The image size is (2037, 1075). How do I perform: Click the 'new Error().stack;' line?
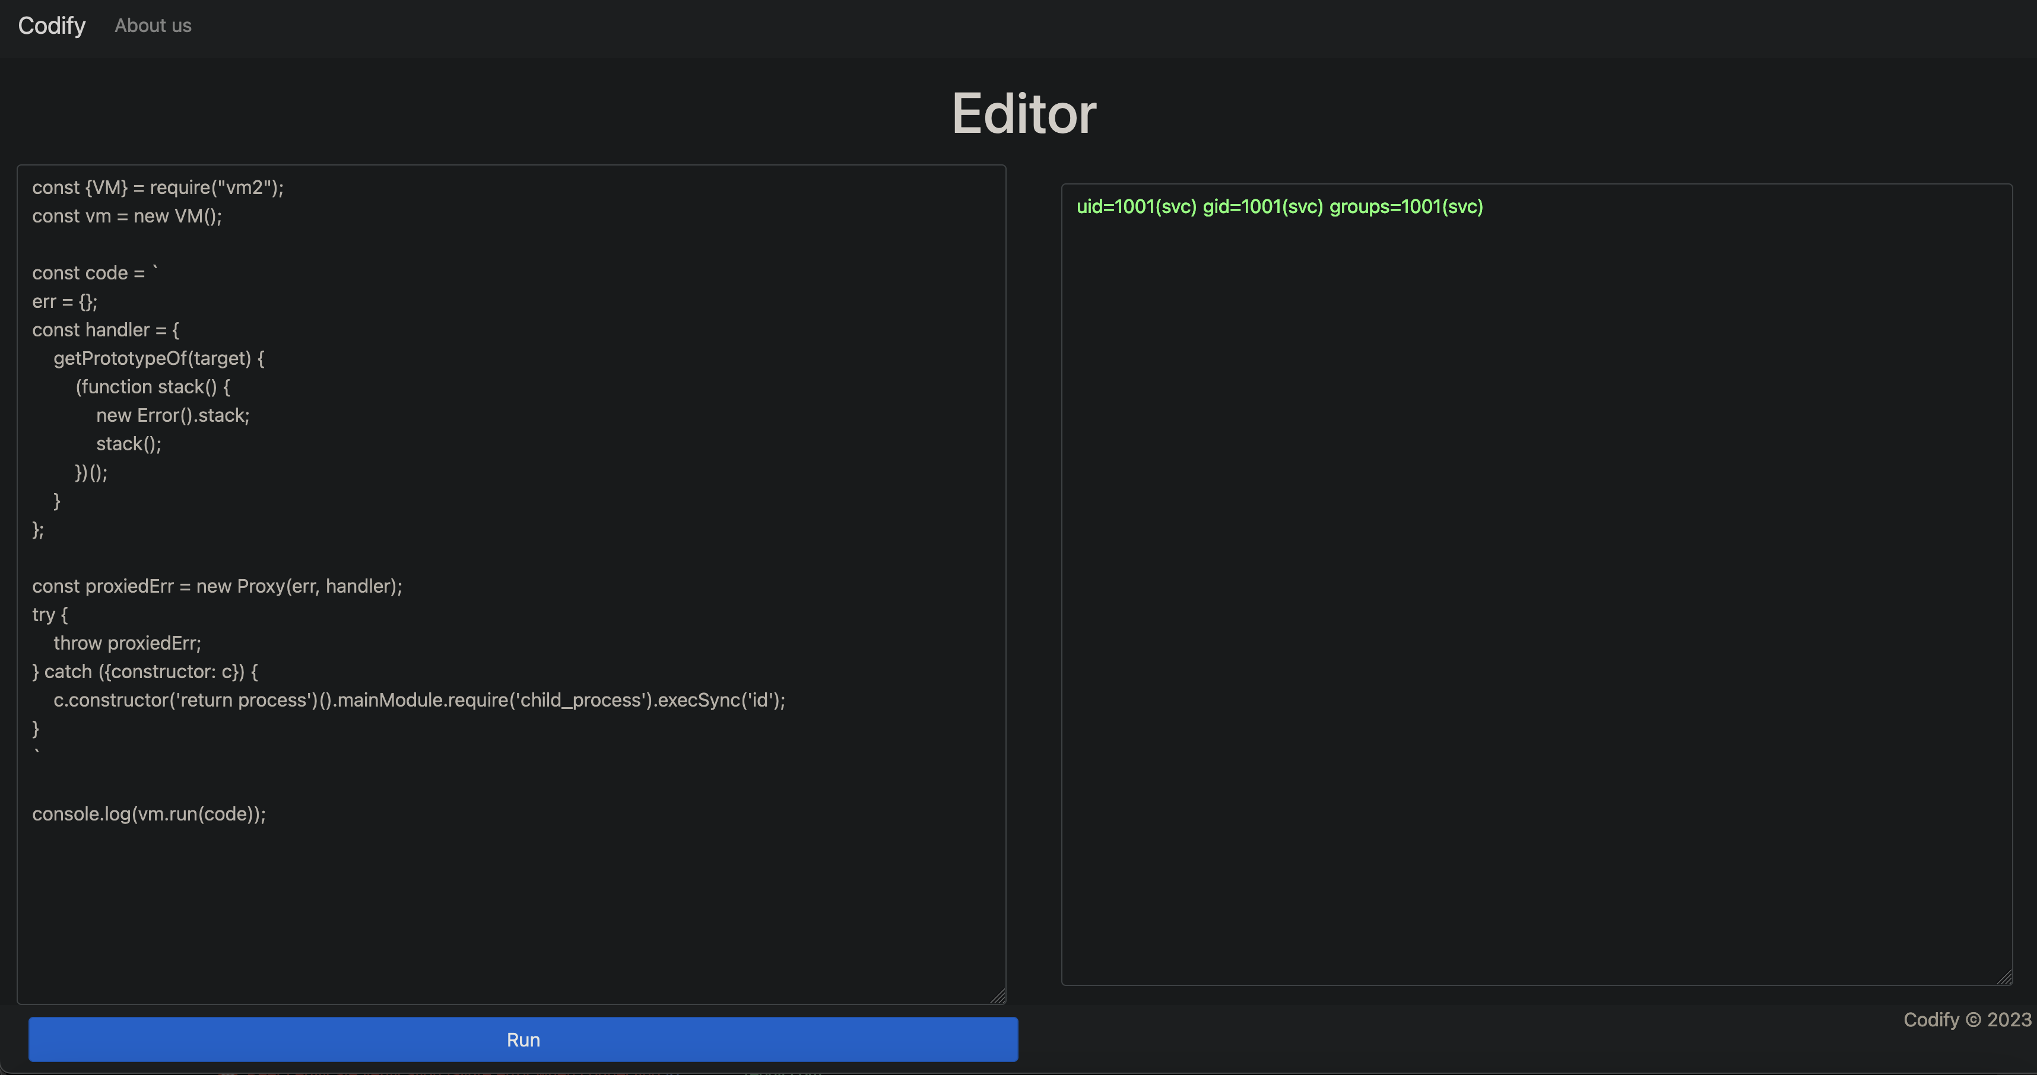tap(172, 415)
